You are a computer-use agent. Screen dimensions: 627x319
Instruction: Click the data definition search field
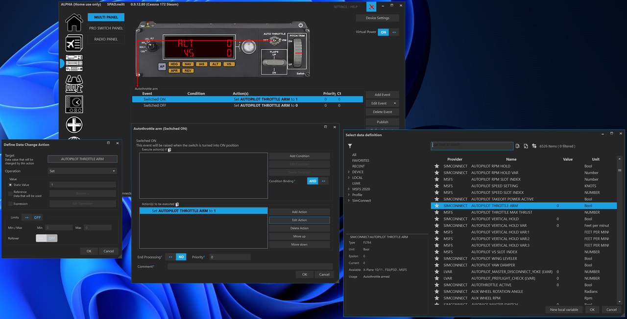pyautogui.click(x=472, y=146)
